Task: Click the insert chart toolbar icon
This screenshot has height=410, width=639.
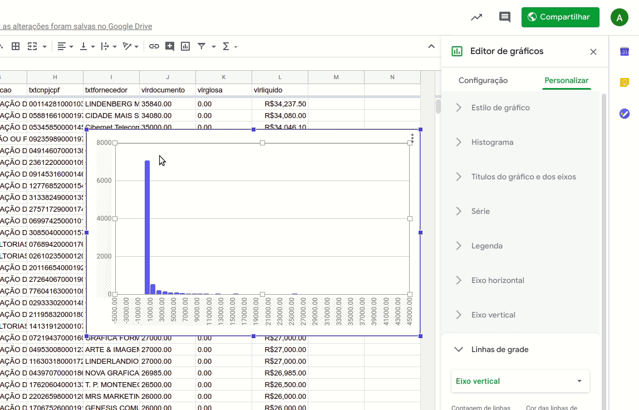Action: tap(185, 47)
